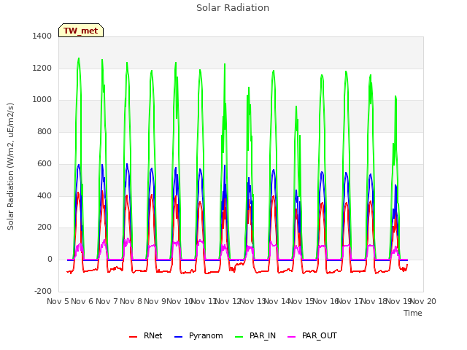
Task: Click the Nov 13 x-axis tick label
Action: (x=252, y=301)
